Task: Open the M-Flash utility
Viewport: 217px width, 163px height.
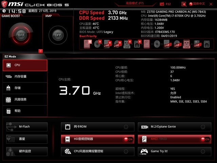Action: click(x=27, y=127)
